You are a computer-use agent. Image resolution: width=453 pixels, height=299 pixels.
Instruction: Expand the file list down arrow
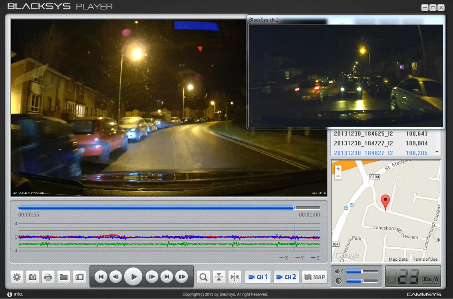pyautogui.click(x=437, y=152)
